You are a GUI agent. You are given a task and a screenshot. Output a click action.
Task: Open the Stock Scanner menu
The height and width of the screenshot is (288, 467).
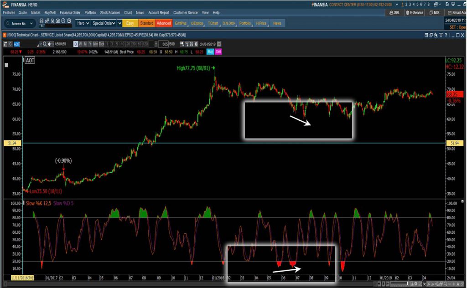pos(109,13)
